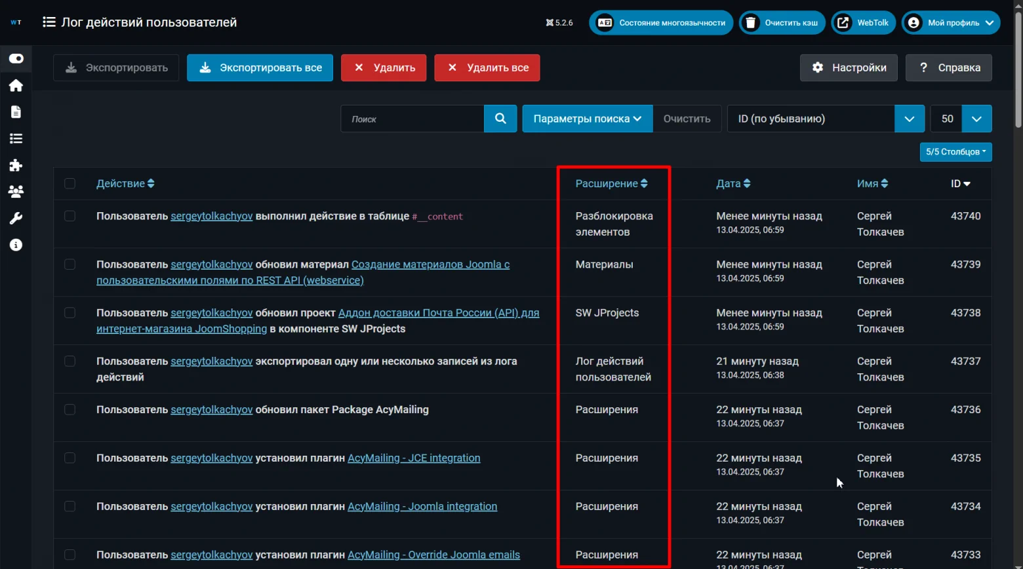This screenshot has height=569, width=1023.
Task: Open the content file icon in the sidebar
Action: pos(16,112)
